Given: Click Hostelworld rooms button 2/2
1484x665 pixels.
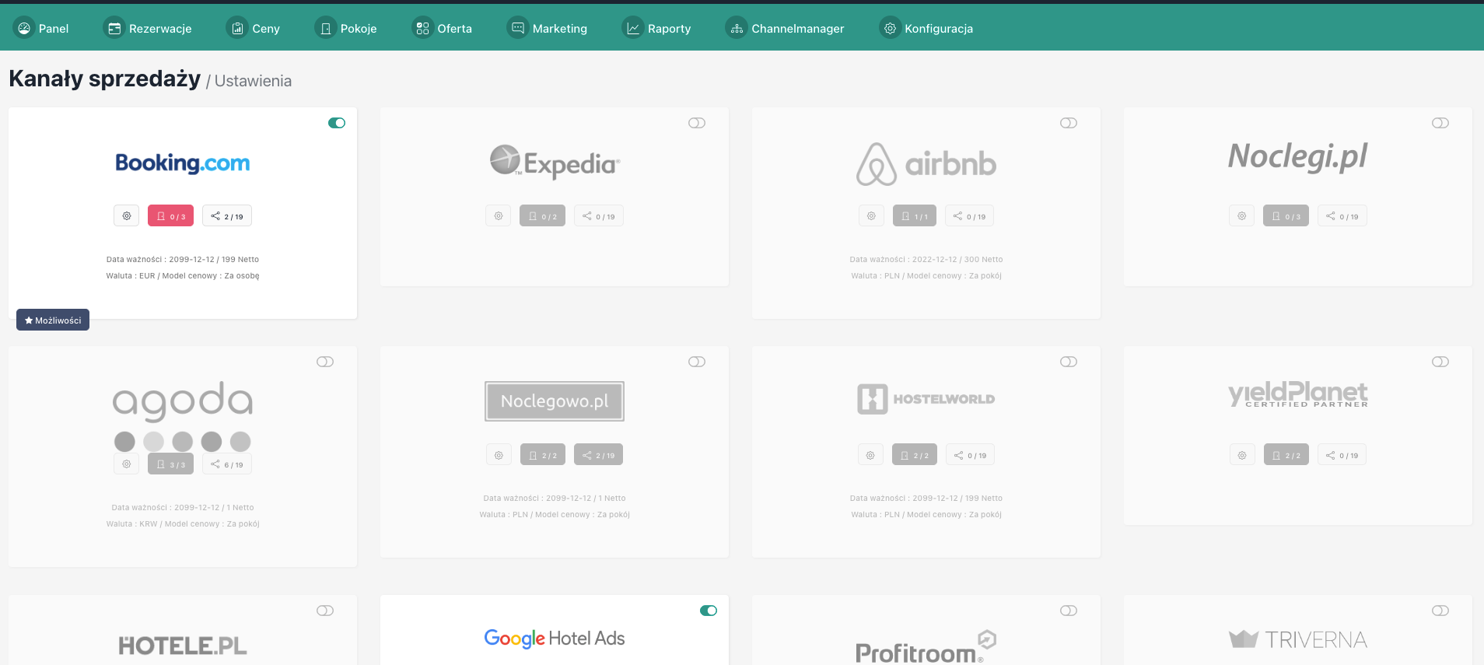Looking at the screenshot, I should pos(915,455).
